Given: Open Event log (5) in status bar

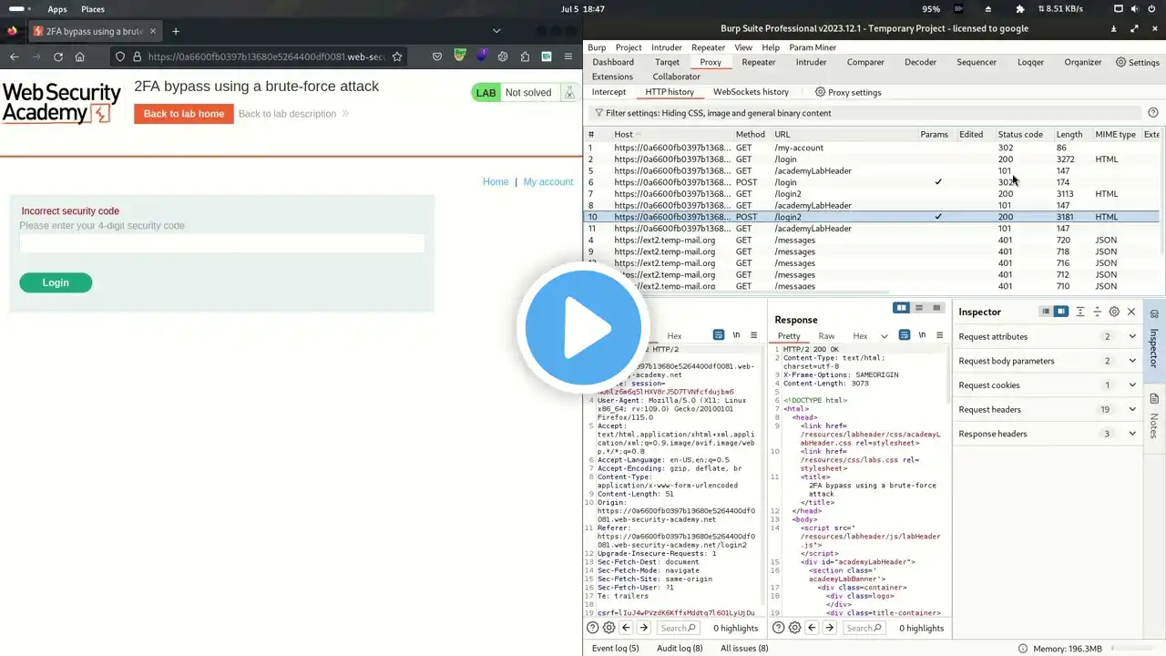Looking at the screenshot, I should click(x=616, y=649).
